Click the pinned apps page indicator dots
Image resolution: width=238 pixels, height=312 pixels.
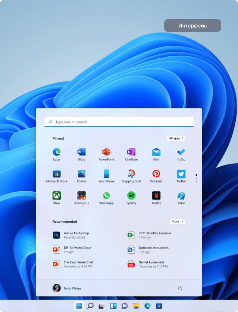coord(196,178)
